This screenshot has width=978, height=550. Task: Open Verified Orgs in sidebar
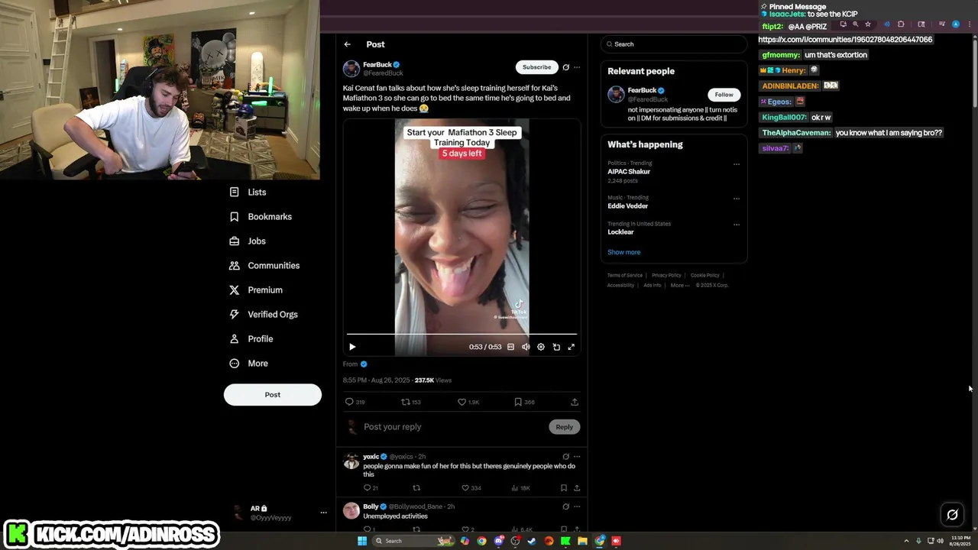264,315
